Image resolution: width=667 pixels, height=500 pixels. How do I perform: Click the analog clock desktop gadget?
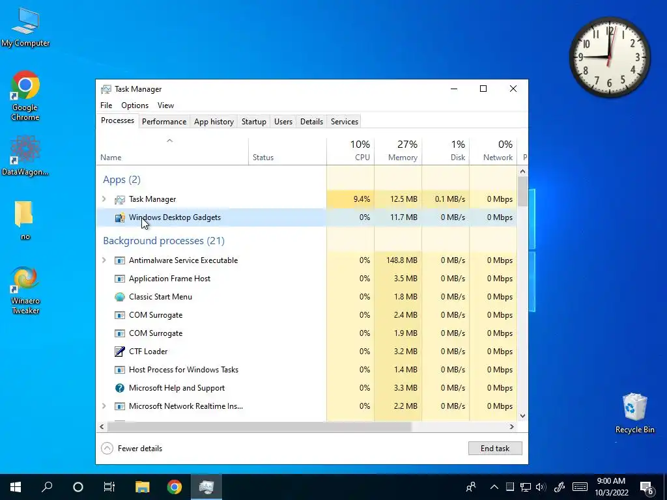(x=610, y=57)
